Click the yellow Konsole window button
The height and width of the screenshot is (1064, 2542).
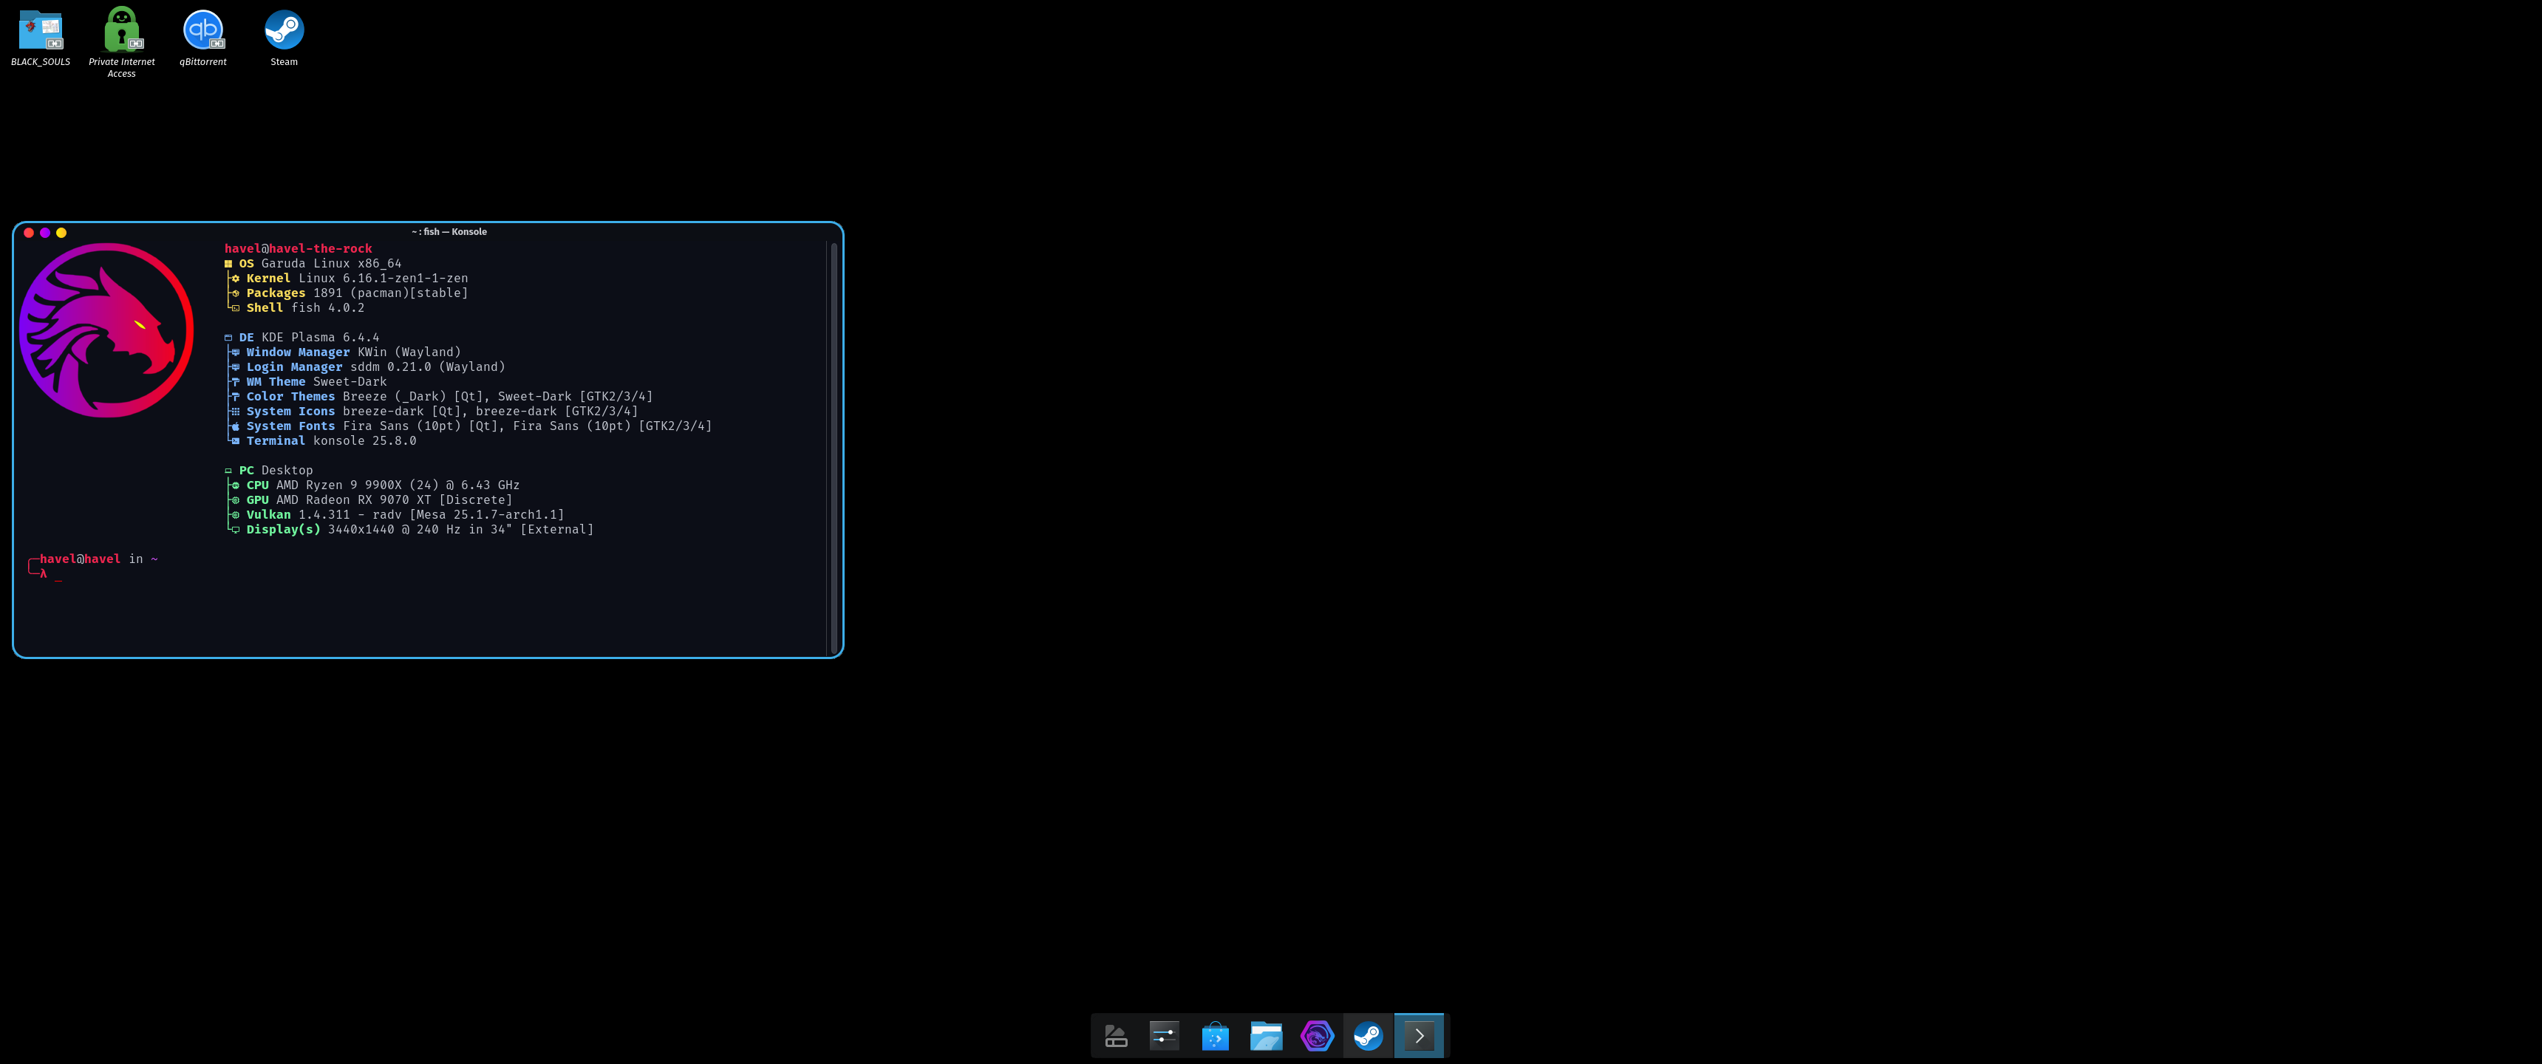click(x=61, y=233)
